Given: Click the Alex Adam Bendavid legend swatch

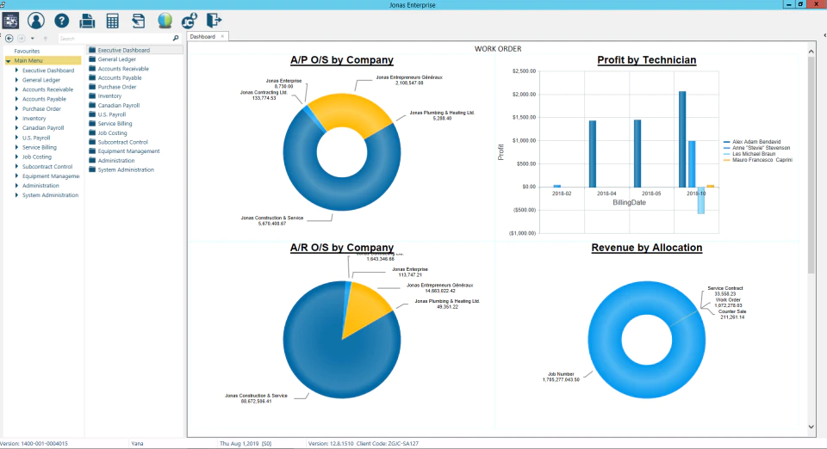Looking at the screenshot, I should [x=727, y=142].
